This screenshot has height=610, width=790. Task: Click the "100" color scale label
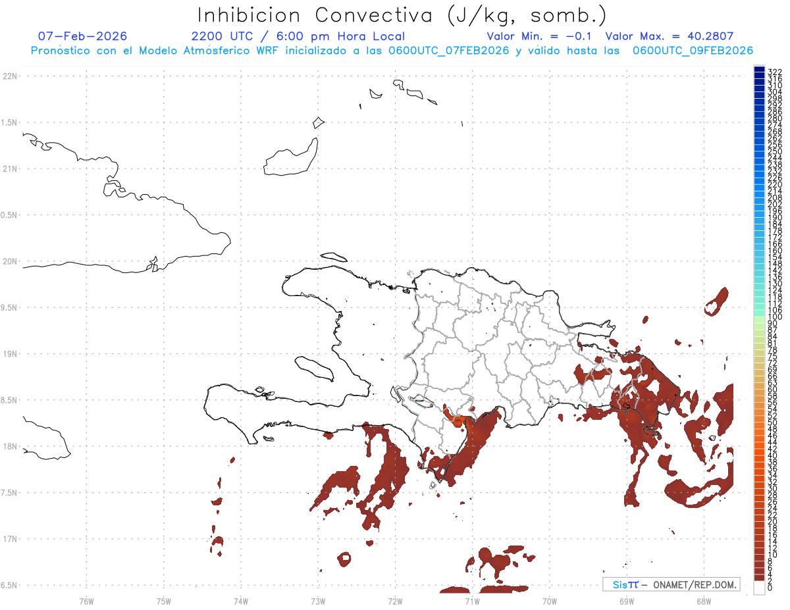point(774,317)
